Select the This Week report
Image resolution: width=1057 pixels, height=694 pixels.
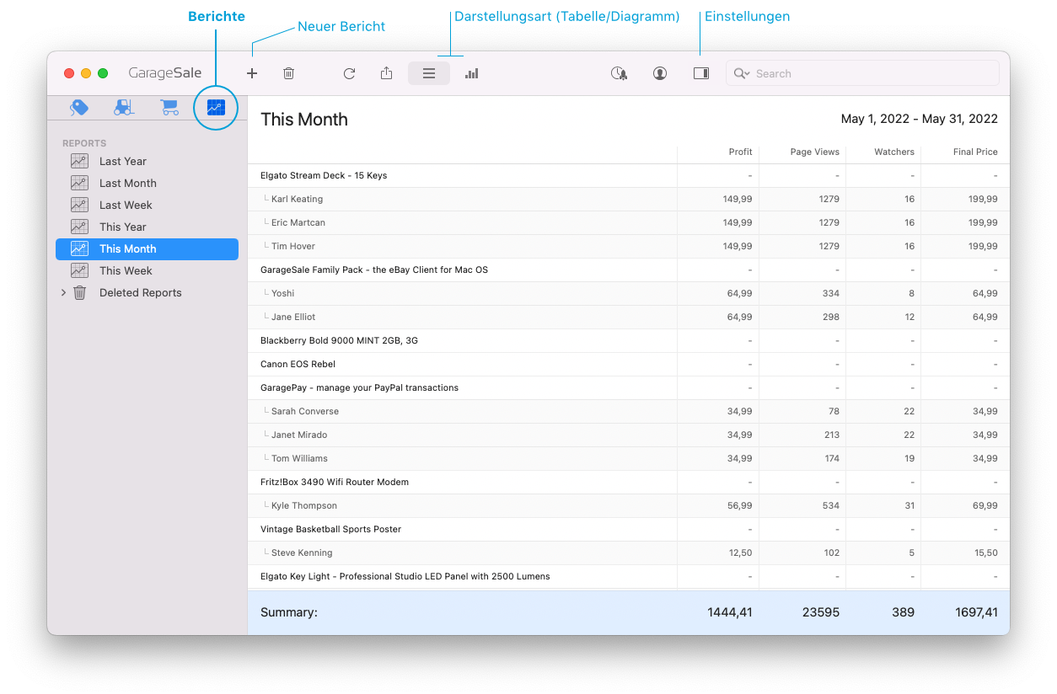tap(147, 270)
